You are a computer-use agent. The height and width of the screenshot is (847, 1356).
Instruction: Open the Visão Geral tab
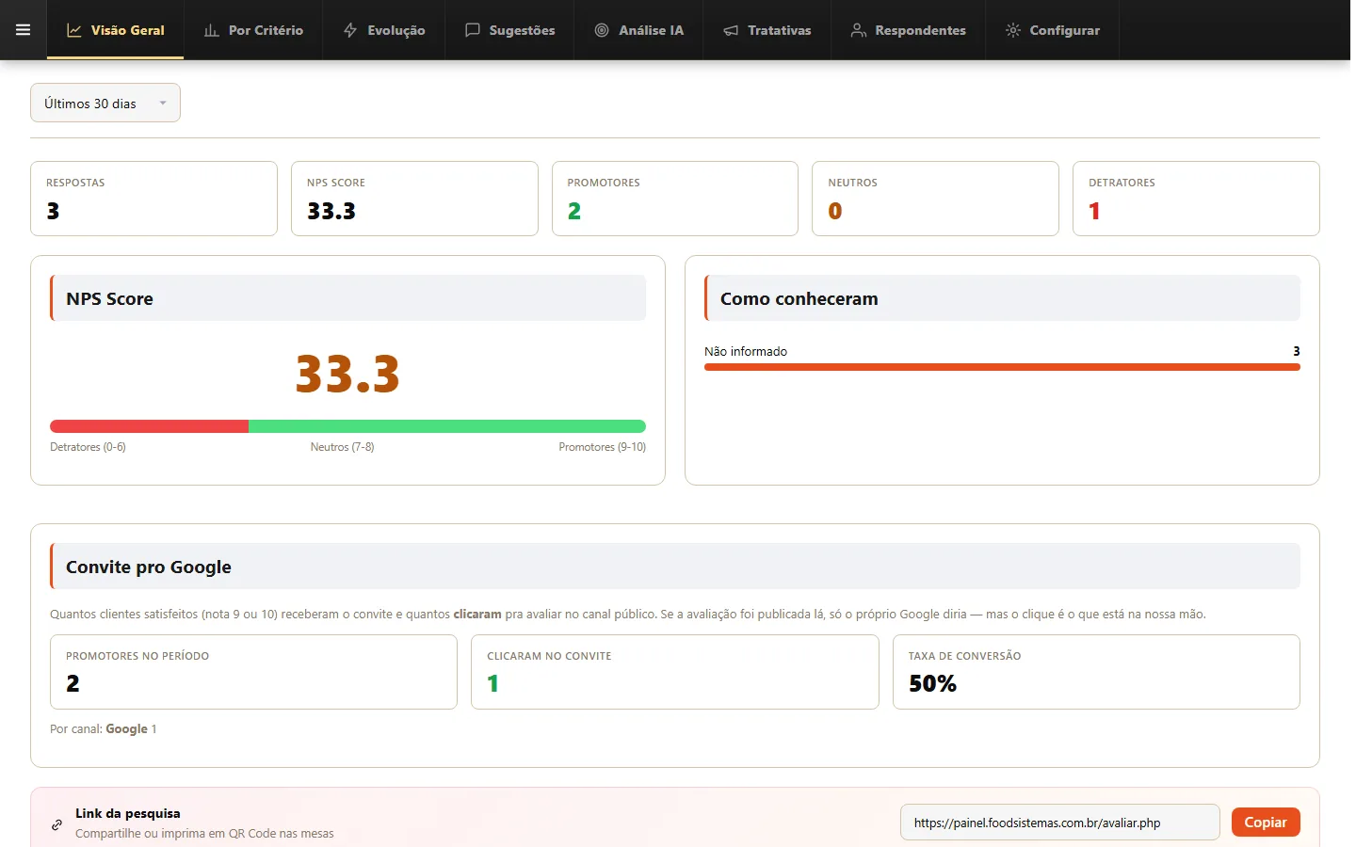pyautogui.click(x=115, y=30)
